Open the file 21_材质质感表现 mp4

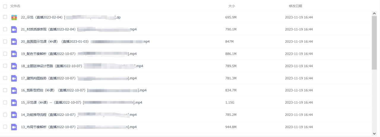tap(79, 29)
